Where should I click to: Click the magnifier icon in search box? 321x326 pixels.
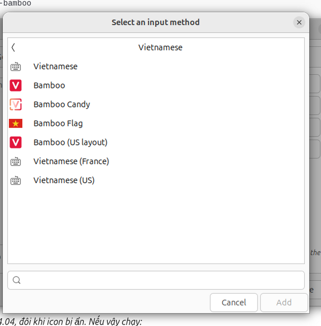[17, 280]
